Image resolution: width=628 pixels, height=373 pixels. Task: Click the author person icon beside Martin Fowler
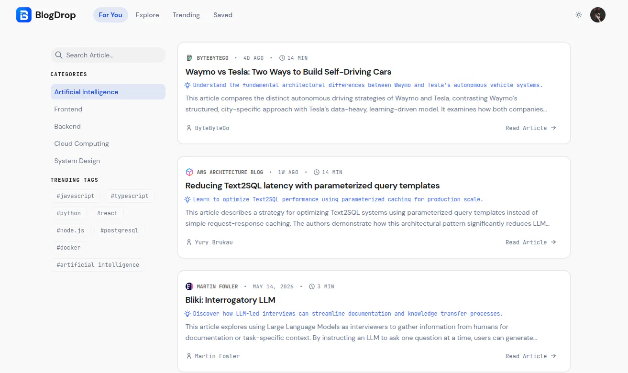189,356
